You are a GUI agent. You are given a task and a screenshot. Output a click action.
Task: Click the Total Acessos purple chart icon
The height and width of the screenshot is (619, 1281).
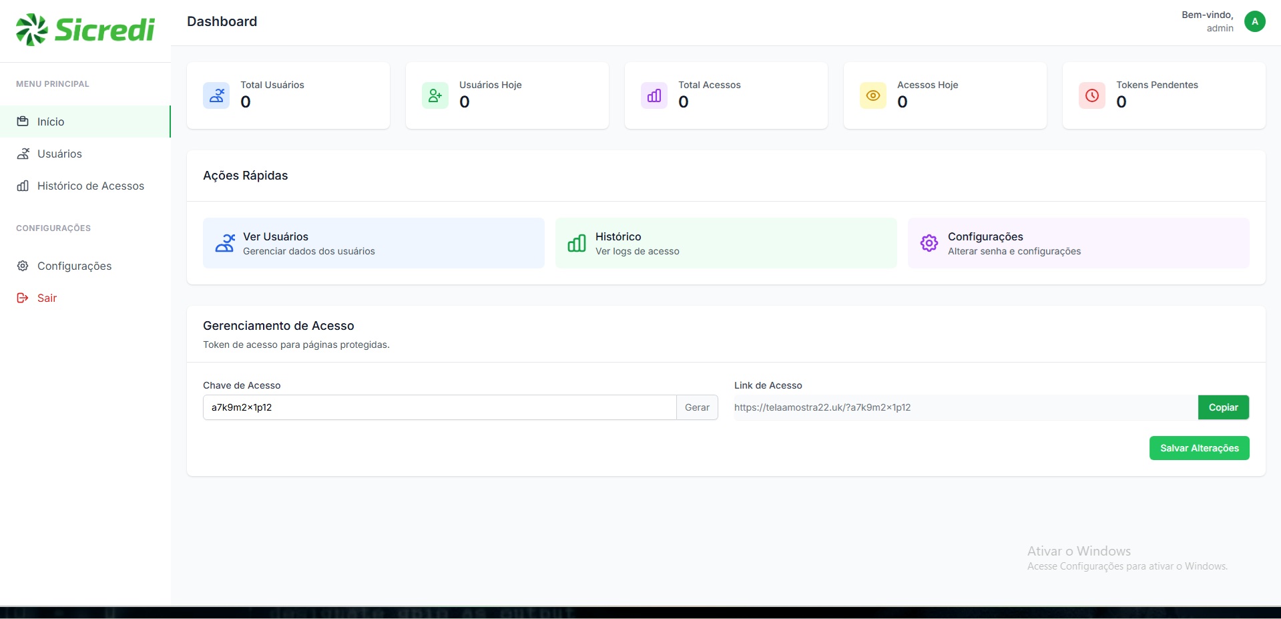654,95
